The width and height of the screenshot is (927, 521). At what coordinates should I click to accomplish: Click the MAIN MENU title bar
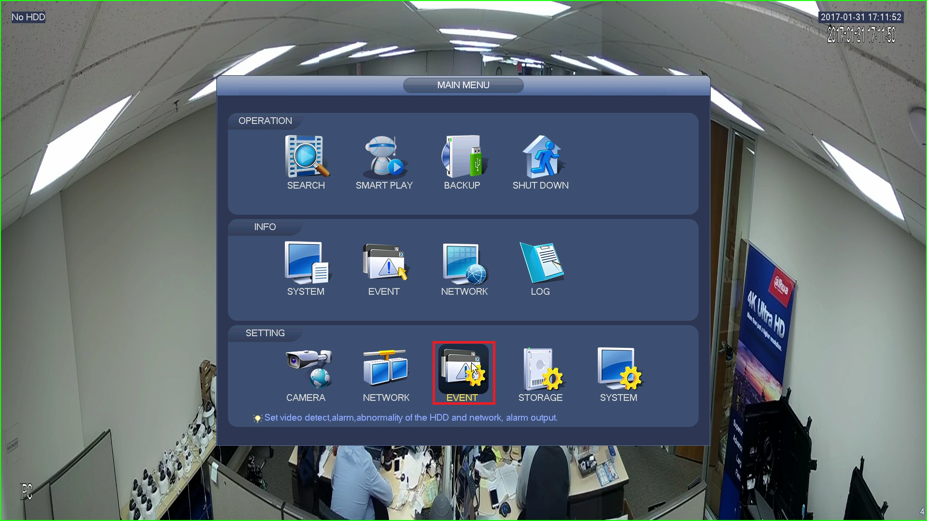463,85
